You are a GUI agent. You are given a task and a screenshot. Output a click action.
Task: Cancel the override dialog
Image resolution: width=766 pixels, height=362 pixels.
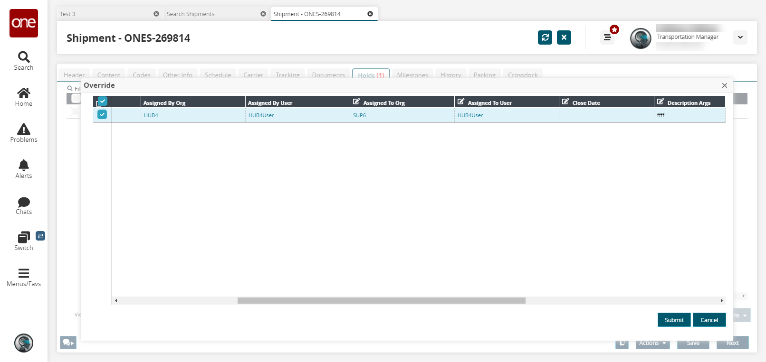pyautogui.click(x=709, y=320)
